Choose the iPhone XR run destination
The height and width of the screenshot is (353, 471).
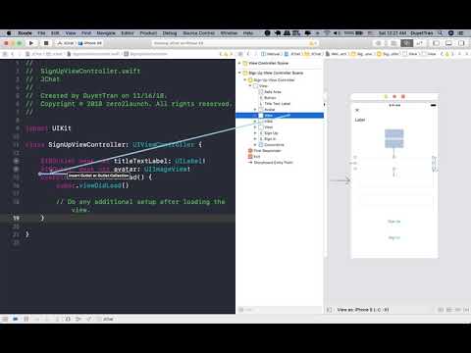(x=90, y=43)
